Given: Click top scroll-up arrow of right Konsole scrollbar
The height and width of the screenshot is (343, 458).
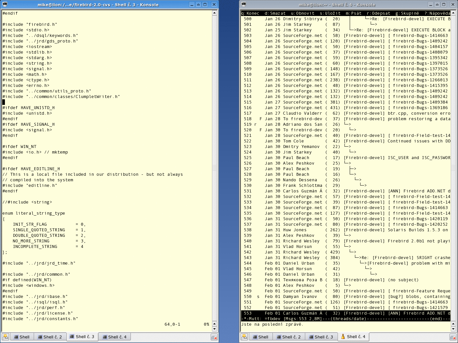Looking at the screenshot, I should point(453,13).
